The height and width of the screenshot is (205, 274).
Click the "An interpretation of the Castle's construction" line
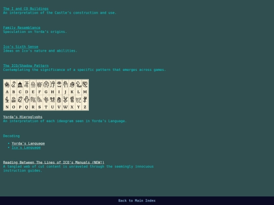pos(59,13)
